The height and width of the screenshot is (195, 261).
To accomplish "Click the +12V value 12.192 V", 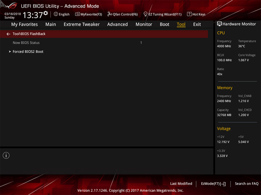I will coord(223,142).
